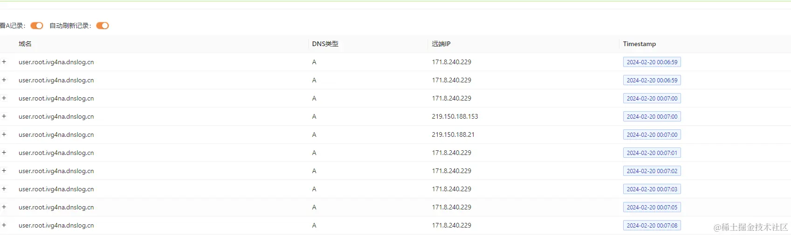Image resolution: width=791 pixels, height=235 pixels.
Task: Click the domain name in the 00:07:03 row
Action: pos(56,189)
